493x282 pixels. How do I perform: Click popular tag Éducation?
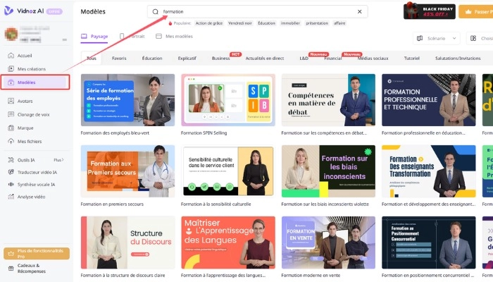click(x=267, y=23)
